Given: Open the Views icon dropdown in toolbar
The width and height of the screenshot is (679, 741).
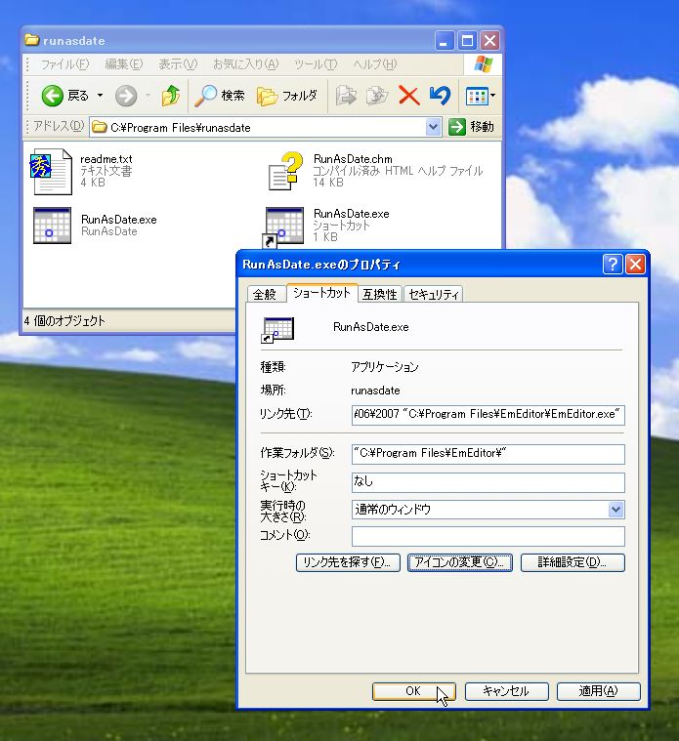Looking at the screenshot, I should click(x=481, y=96).
